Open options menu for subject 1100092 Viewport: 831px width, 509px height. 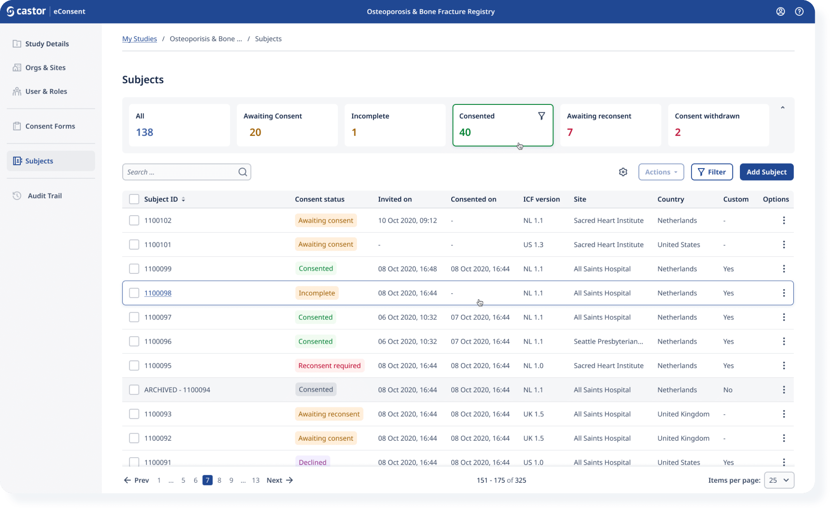784,438
